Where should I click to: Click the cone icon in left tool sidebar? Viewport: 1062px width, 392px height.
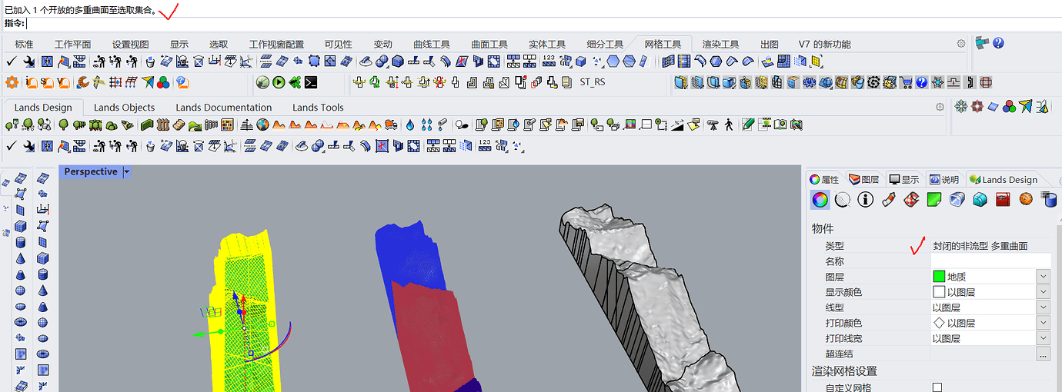[21, 258]
